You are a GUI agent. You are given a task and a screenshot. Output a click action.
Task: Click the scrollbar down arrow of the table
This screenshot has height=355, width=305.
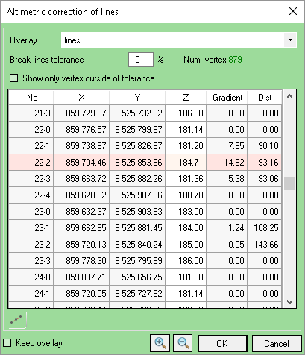point(289,302)
